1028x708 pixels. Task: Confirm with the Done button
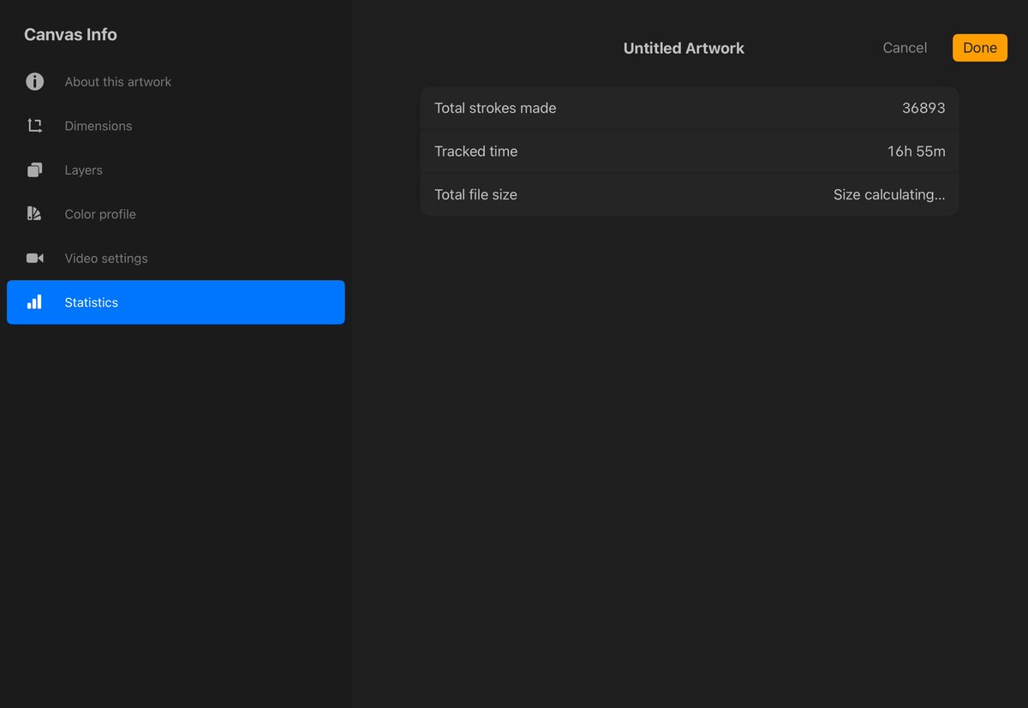[980, 48]
